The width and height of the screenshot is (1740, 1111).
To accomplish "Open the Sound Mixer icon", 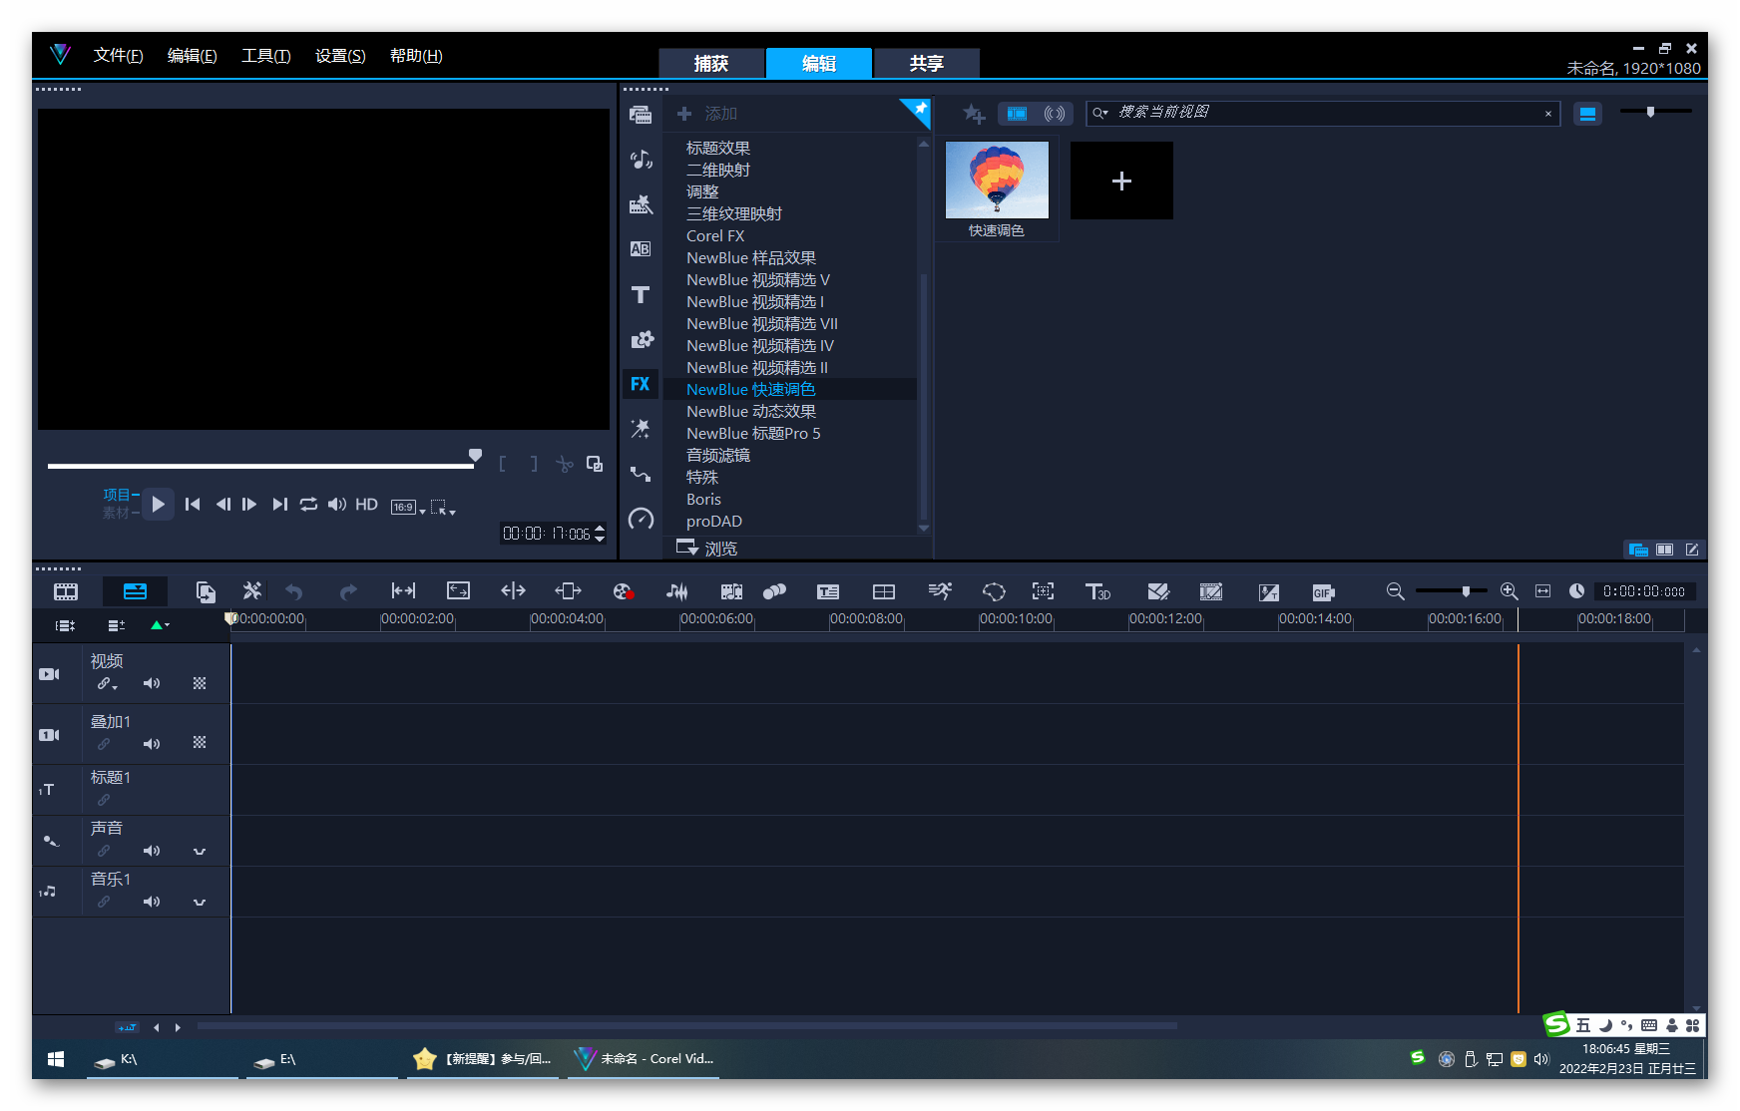I will 677,591.
